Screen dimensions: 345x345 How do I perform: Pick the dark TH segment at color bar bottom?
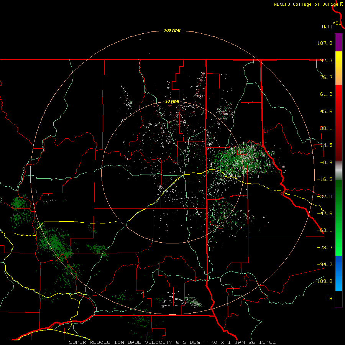click(x=338, y=299)
